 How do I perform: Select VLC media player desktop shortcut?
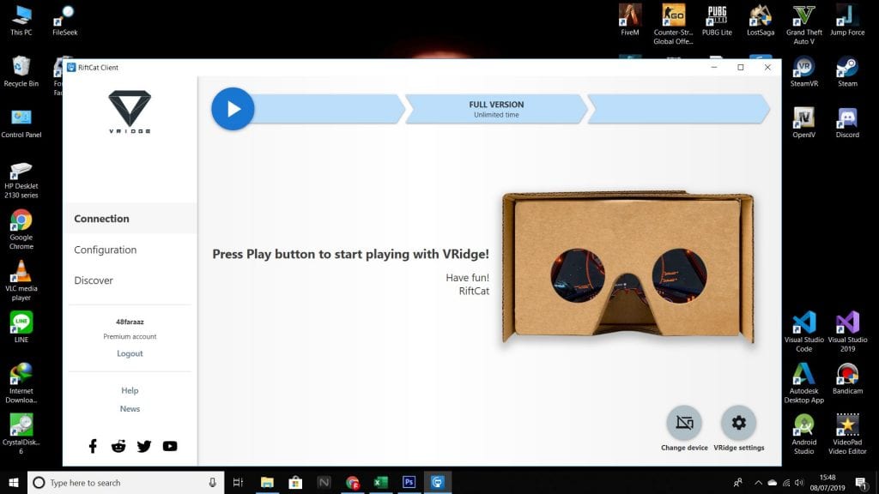21,281
